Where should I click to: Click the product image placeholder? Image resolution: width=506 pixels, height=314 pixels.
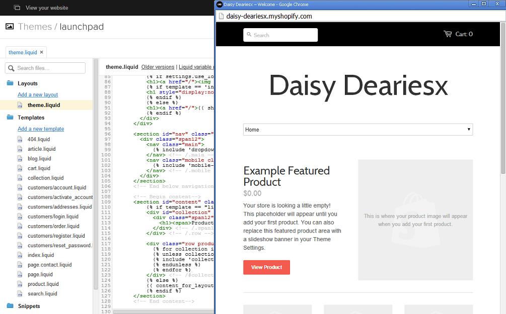[x=415, y=220]
